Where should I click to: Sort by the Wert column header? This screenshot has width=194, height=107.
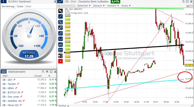coord(5,76)
